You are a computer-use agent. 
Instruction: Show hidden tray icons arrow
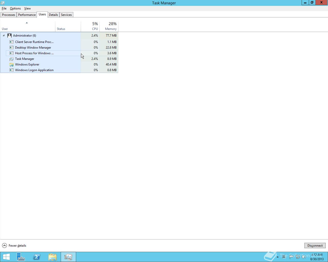coord(278,257)
